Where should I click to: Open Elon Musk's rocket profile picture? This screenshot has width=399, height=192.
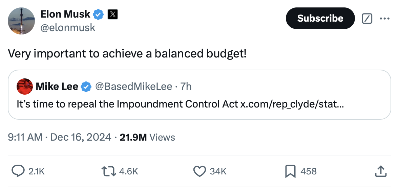(x=21, y=21)
